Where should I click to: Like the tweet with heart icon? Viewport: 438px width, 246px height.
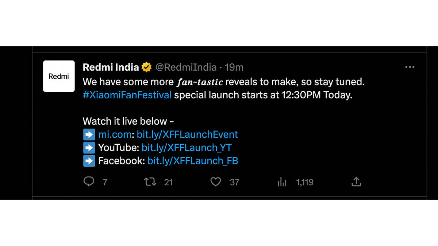coord(216,181)
